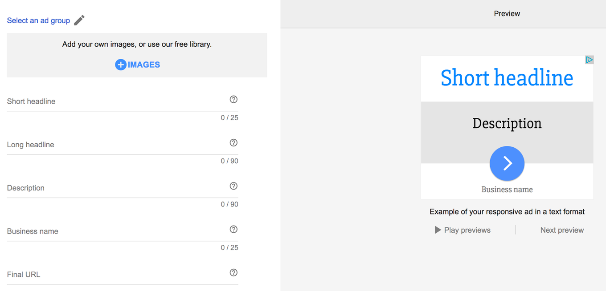
Task: Open help for Long headline field
Action: click(x=233, y=143)
